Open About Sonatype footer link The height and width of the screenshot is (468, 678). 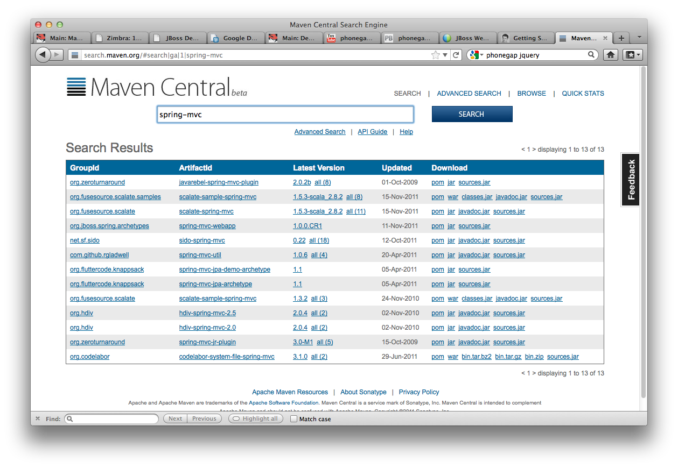(x=364, y=392)
